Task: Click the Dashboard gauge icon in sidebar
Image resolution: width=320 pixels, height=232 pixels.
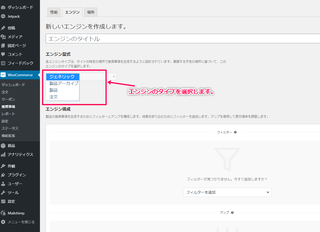Action: tap(3, 8)
